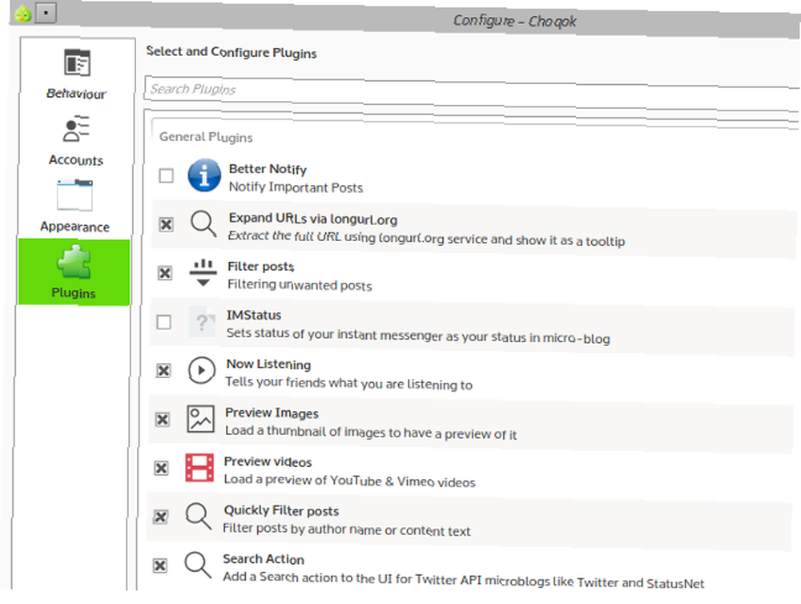801x604 pixels.
Task: Enable the Better Notify plugin checkbox
Action: click(x=166, y=175)
